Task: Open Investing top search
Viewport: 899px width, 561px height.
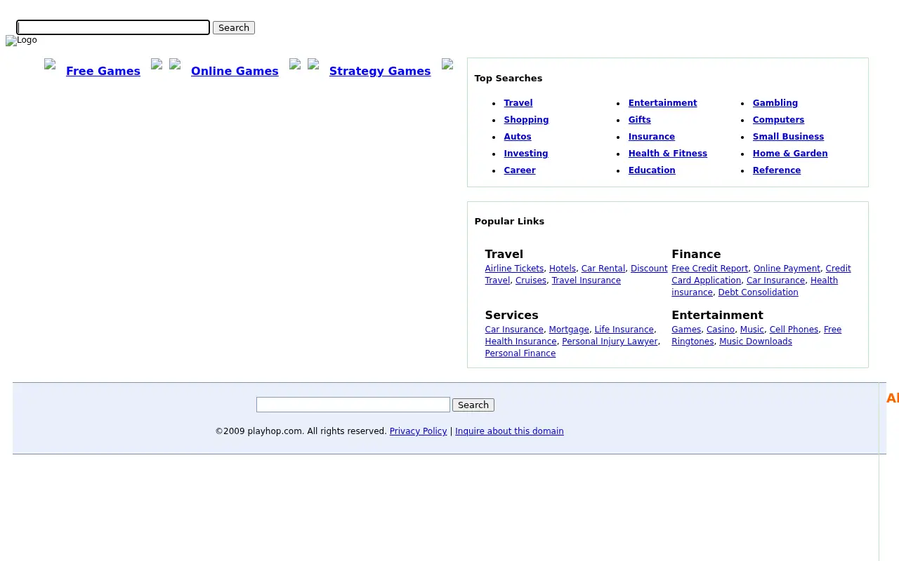Action: 526,154
